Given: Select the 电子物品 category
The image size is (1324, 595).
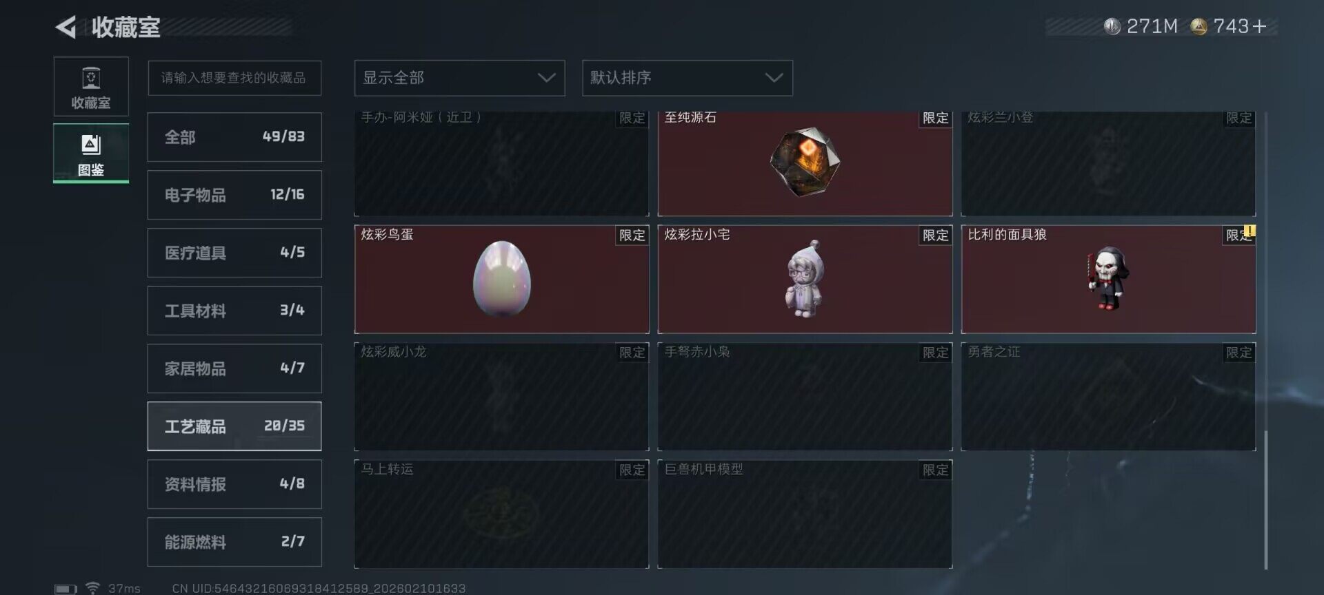Looking at the screenshot, I should point(234,195).
